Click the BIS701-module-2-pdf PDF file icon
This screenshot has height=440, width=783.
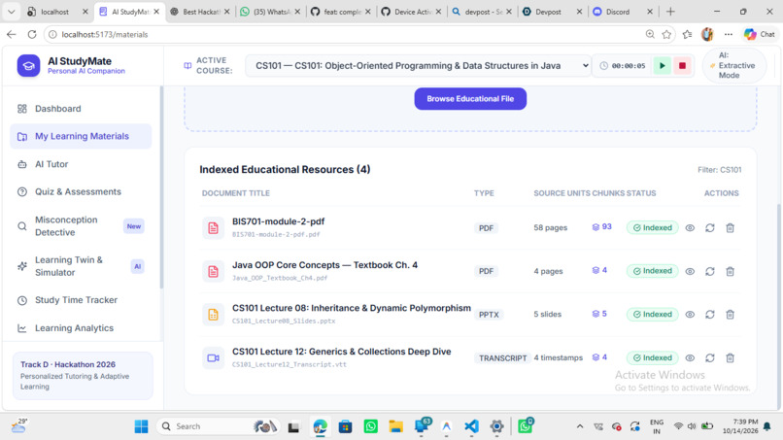coord(213,227)
